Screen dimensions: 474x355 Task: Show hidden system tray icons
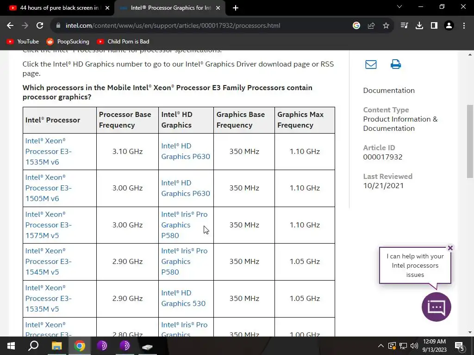pos(381,346)
